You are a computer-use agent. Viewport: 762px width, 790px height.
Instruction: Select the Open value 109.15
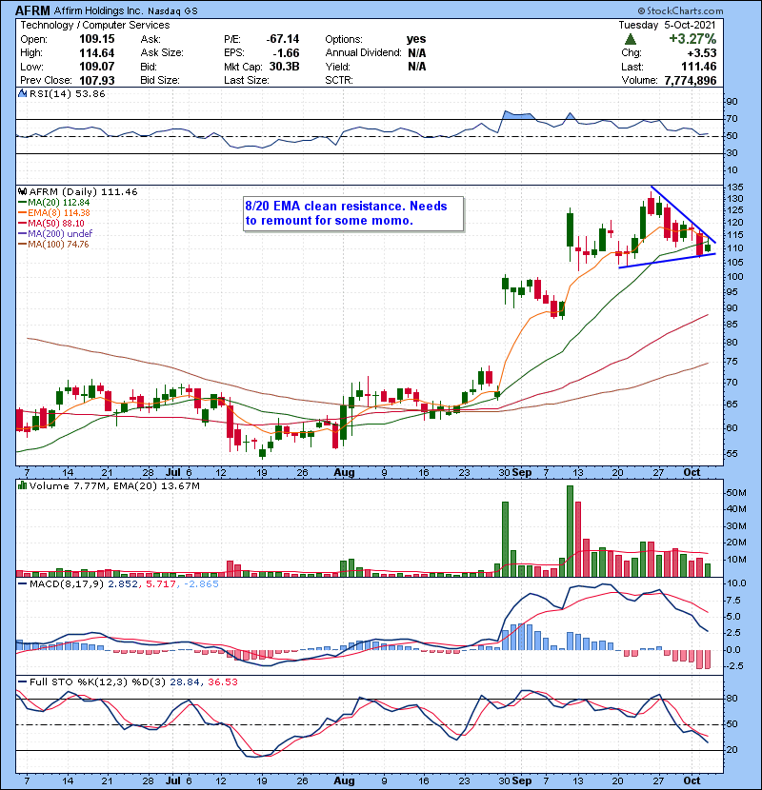(97, 39)
